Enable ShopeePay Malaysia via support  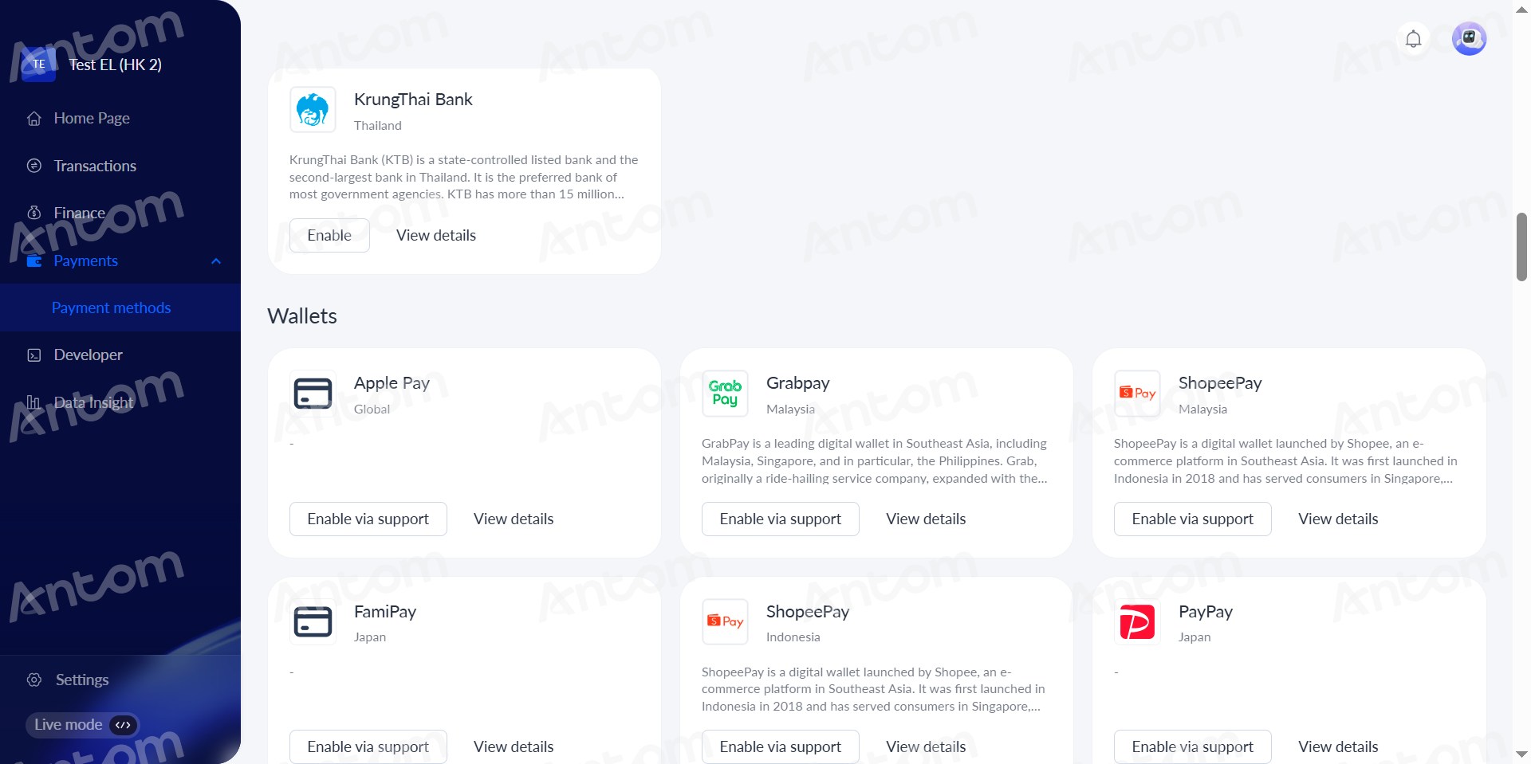pyautogui.click(x=1192, y=519)
